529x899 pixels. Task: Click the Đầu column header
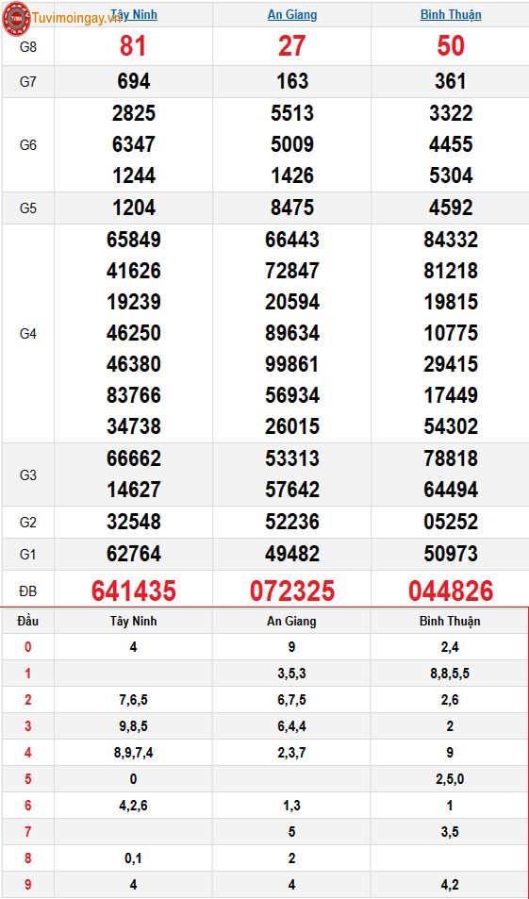tap(28, 621)
